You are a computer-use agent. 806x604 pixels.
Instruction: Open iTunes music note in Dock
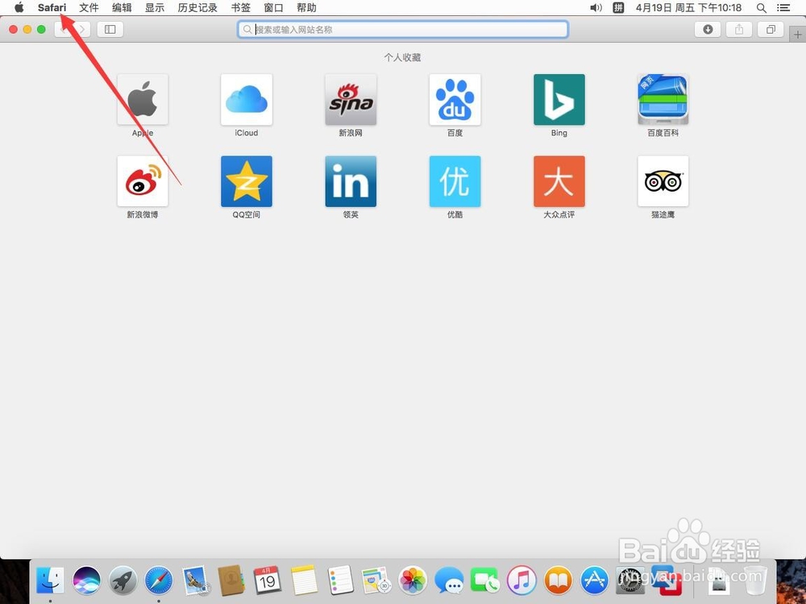521,581
